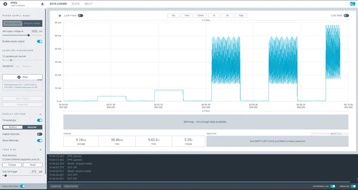The width and height of the screenshot is (358, 190).
Task: Click the Disk full trigger value field
Action: pyautogui.click(x=34, y=172)
